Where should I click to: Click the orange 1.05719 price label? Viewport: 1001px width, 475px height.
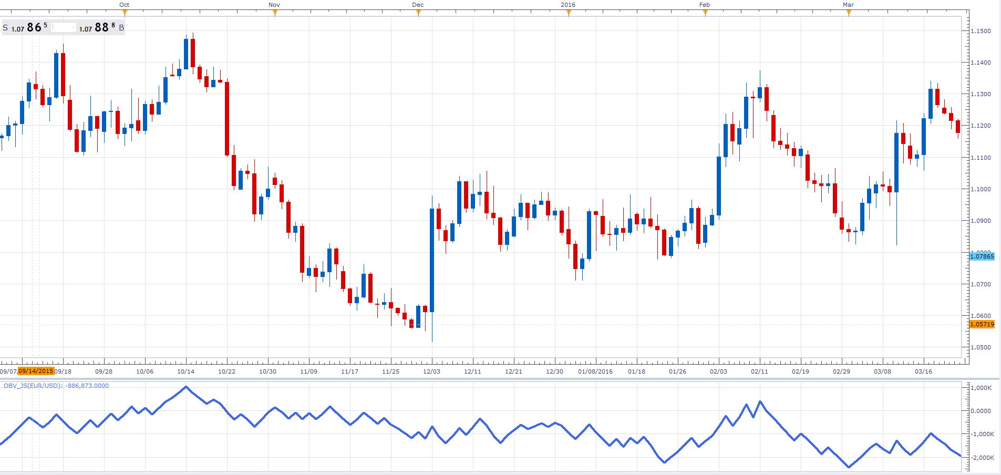tap(982, 324)
